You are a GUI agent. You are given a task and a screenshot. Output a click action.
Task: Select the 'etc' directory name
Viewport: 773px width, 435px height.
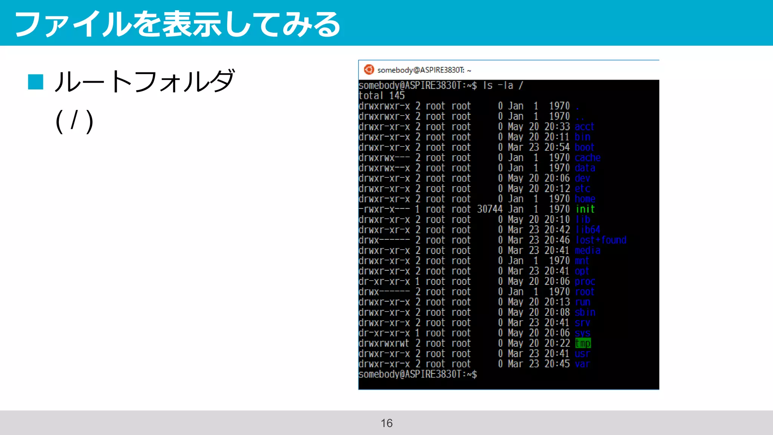tap(582, 188)
